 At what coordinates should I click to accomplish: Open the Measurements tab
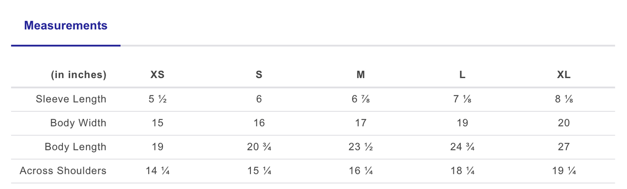tap(66, 26)
